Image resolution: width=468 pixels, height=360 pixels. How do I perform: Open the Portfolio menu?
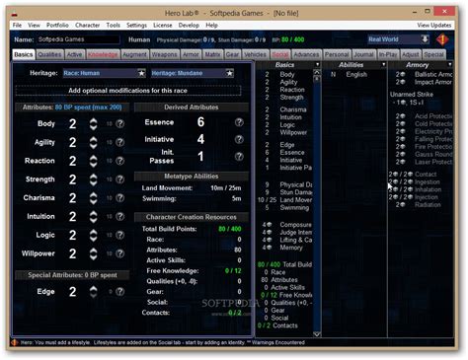(x=57, y=26)
